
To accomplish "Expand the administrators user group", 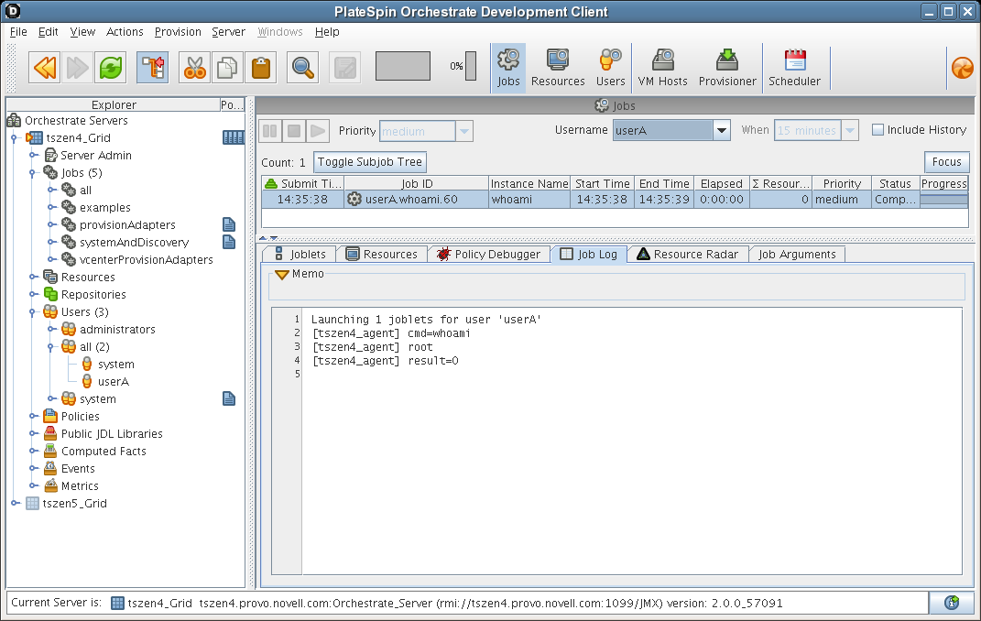I will coord(52,330).
